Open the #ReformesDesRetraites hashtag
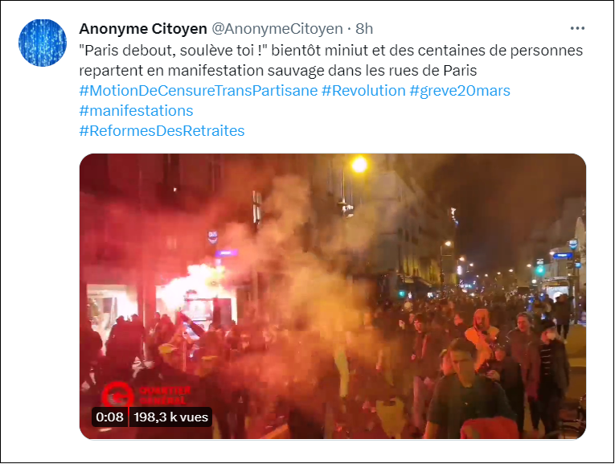 (162, 130)
